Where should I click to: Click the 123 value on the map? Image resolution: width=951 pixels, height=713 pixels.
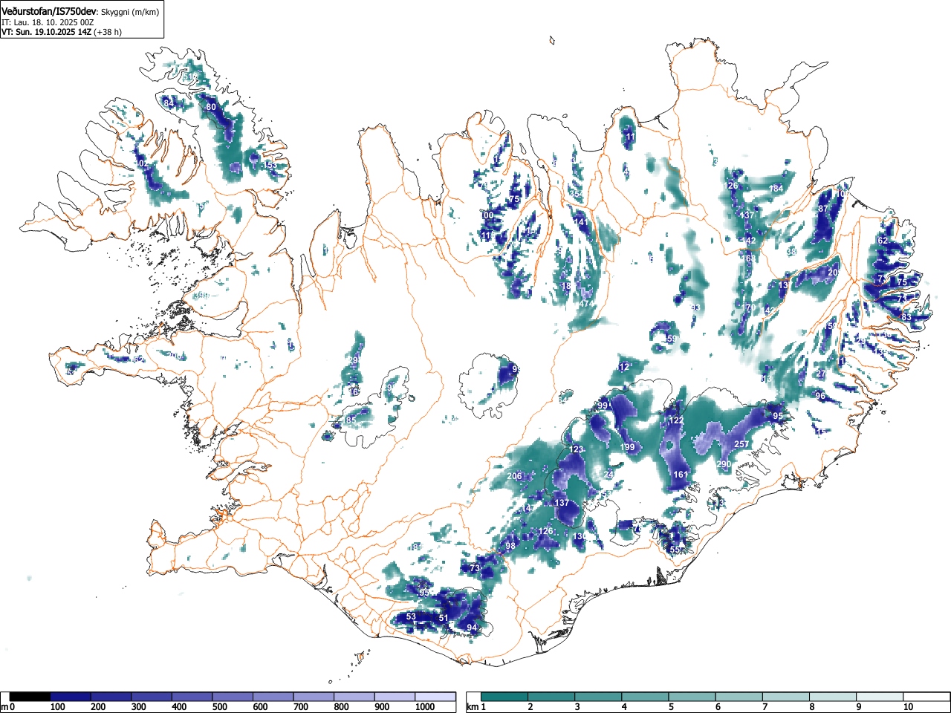(x=577, y=449)
